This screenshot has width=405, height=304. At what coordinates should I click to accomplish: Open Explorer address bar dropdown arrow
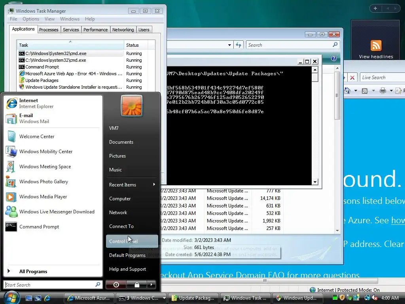229,45
